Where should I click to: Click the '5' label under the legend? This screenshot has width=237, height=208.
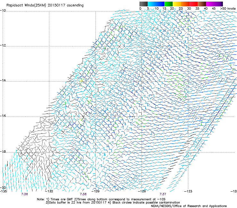click(148, 9)
